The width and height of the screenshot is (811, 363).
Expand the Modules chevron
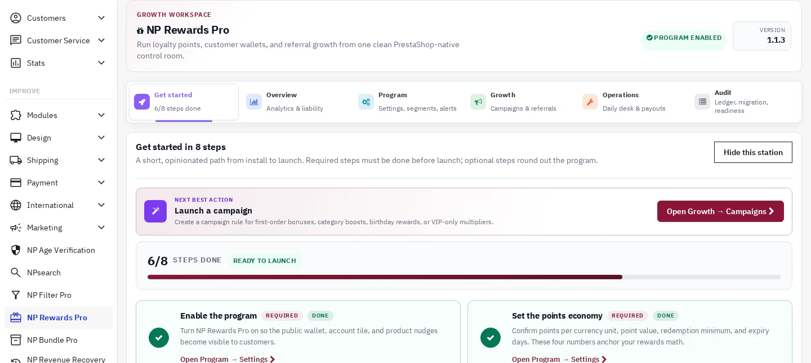click(101, 115)
